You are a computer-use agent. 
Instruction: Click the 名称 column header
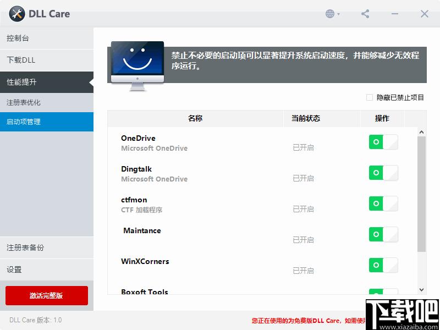point(195,118)
